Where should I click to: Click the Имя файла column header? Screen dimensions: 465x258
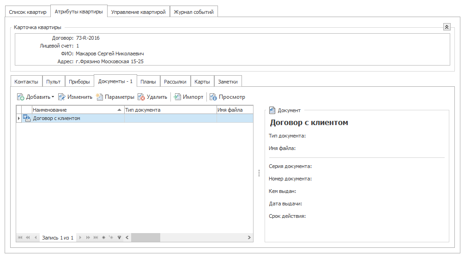click(235, 110)
